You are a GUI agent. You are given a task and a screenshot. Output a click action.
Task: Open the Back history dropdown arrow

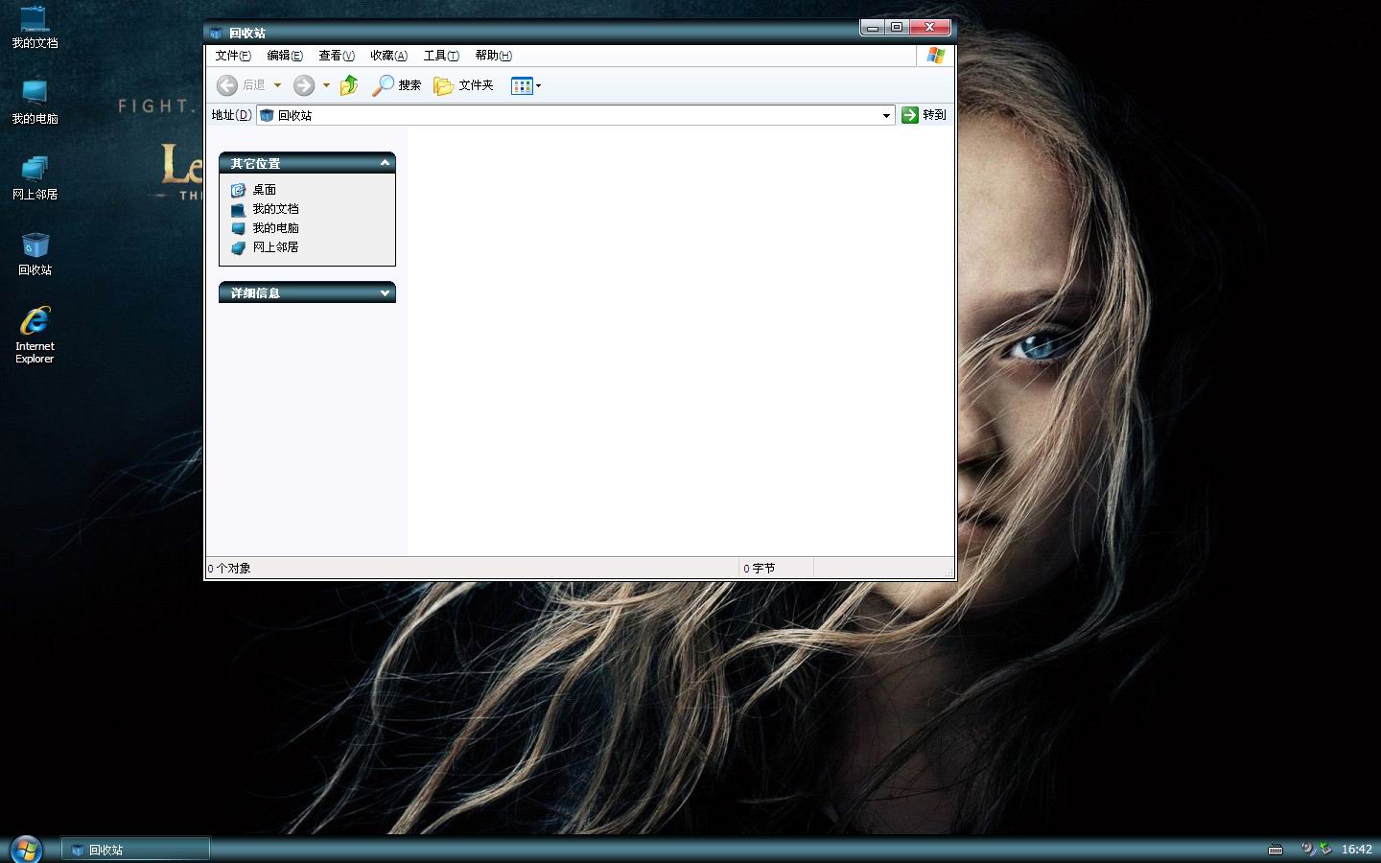[x=277, y=85]
